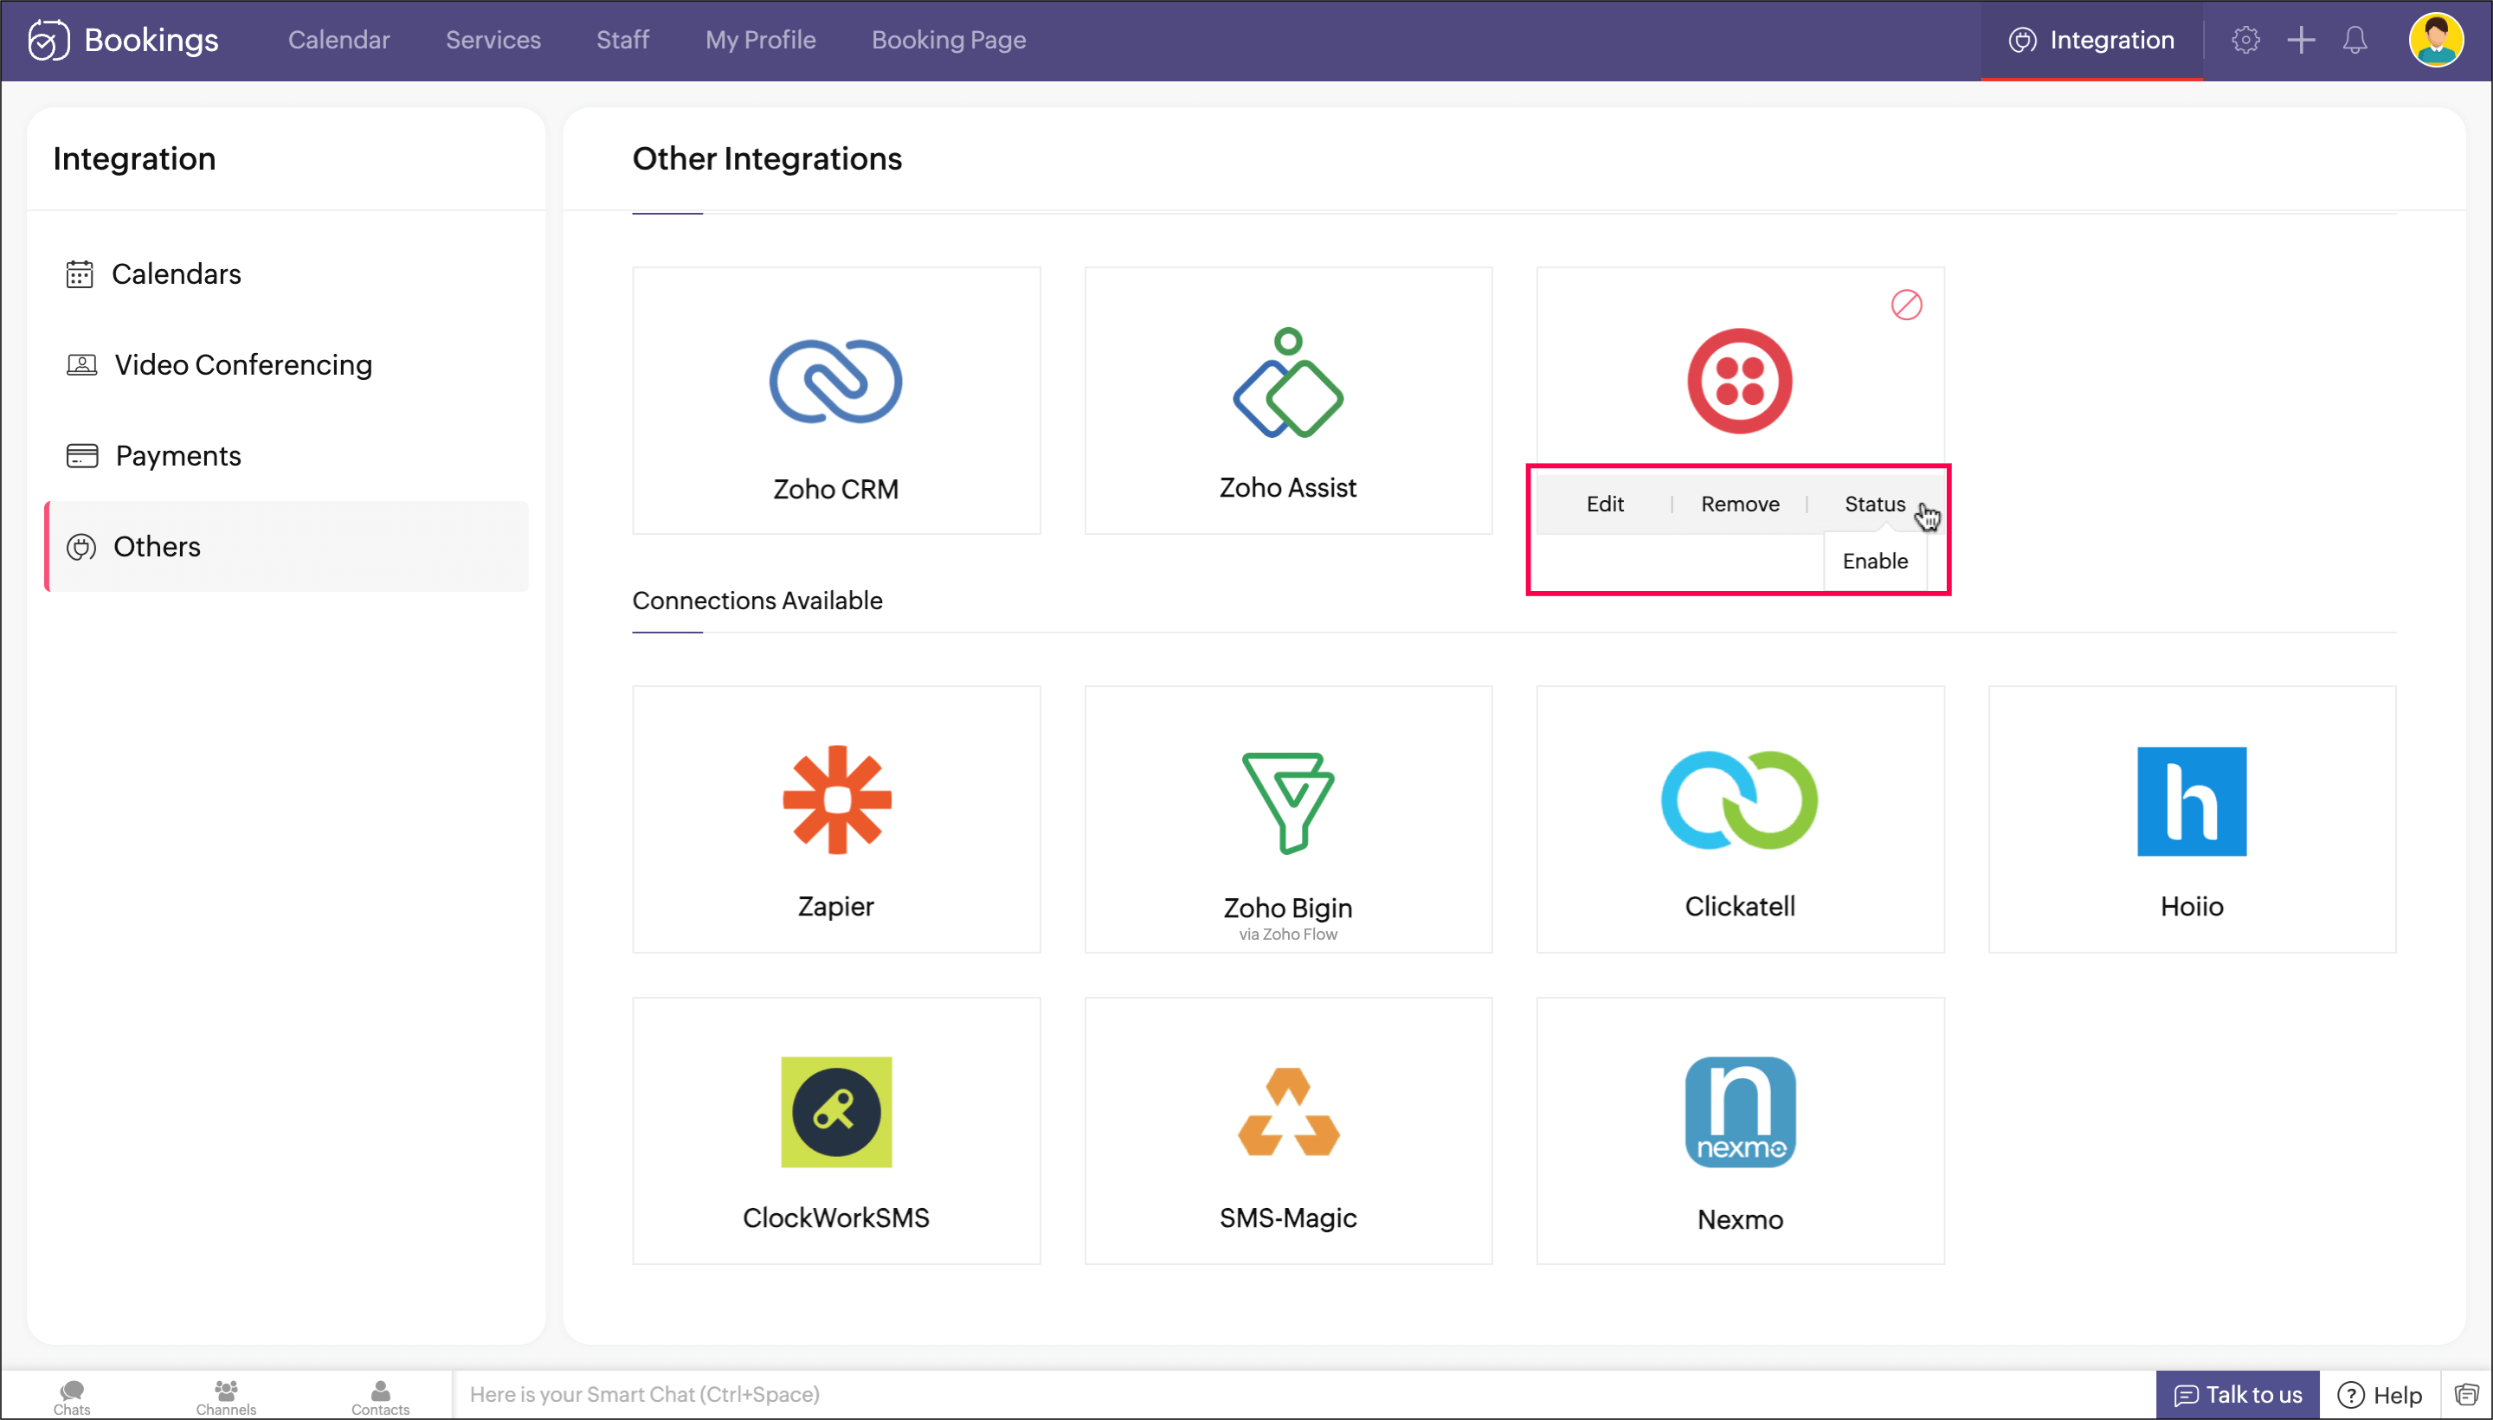The image size is (2493, 1420).
Task: Click the Others plug icon
Action: click(81, 547)
